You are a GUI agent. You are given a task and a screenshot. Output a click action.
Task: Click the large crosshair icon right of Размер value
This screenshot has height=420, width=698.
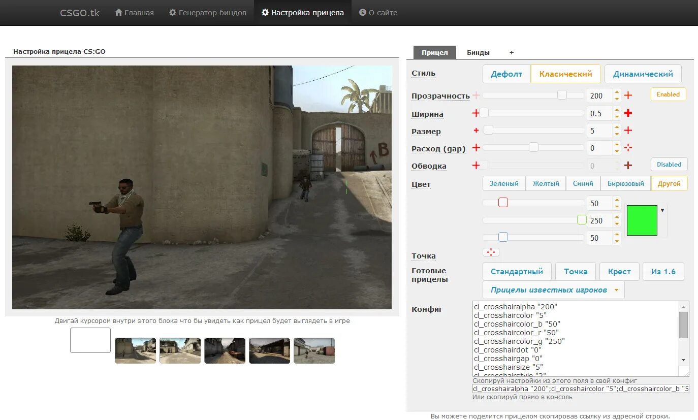point(628,131)
